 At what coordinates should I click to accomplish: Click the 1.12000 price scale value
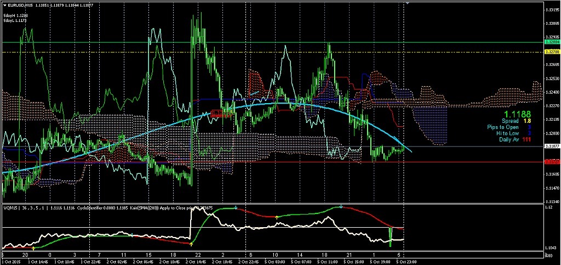(x=553, y=133)
